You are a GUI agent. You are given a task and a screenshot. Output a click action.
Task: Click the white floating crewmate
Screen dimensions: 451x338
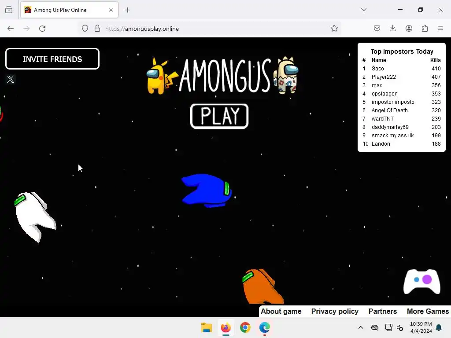(x=35, y=217)
